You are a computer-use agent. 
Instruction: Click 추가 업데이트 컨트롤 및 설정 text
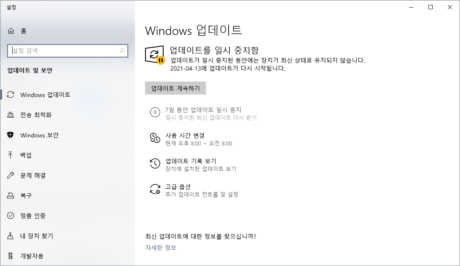point(201,195)
